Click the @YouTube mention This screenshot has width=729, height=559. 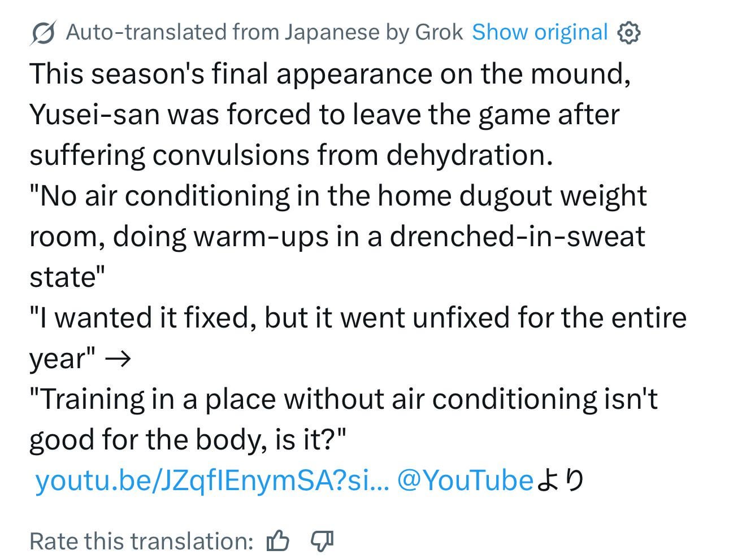tap(465, 480)
